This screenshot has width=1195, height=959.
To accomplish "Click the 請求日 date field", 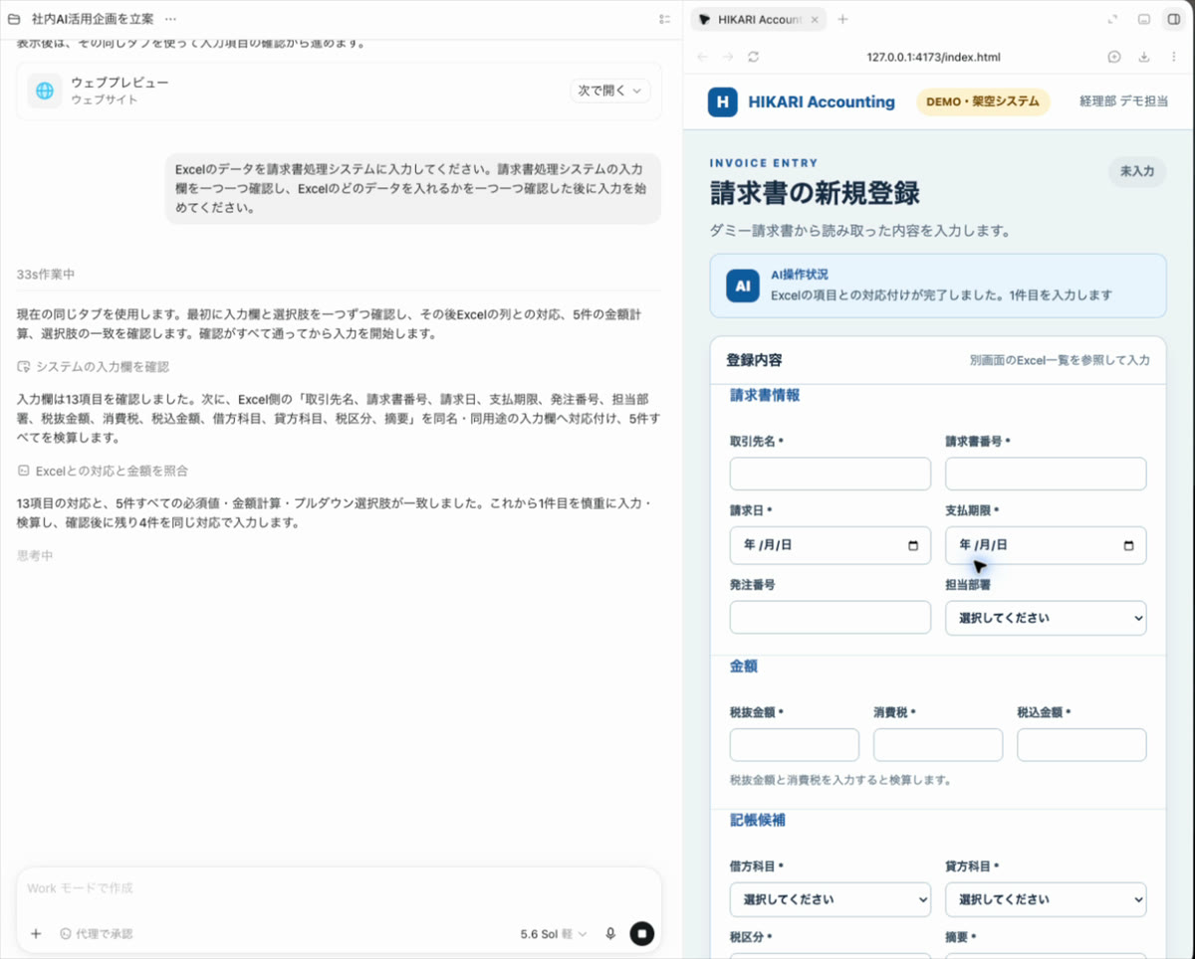I will pos(831,545).
